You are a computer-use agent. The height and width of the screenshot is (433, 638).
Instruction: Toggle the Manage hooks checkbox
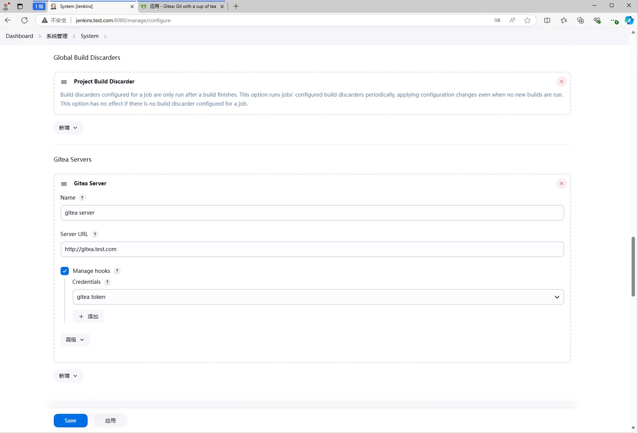65,271
